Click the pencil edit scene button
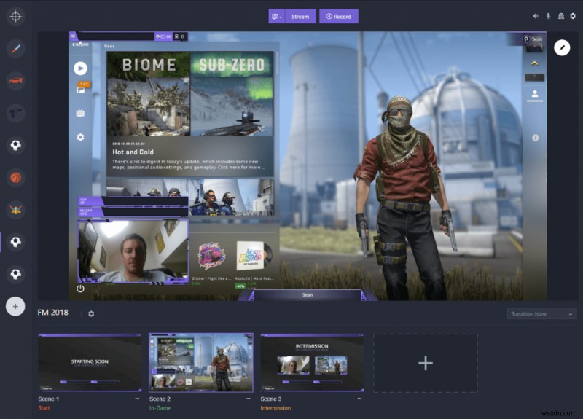The height and width of the screenshot is (419, 583). tap(562, 47)
